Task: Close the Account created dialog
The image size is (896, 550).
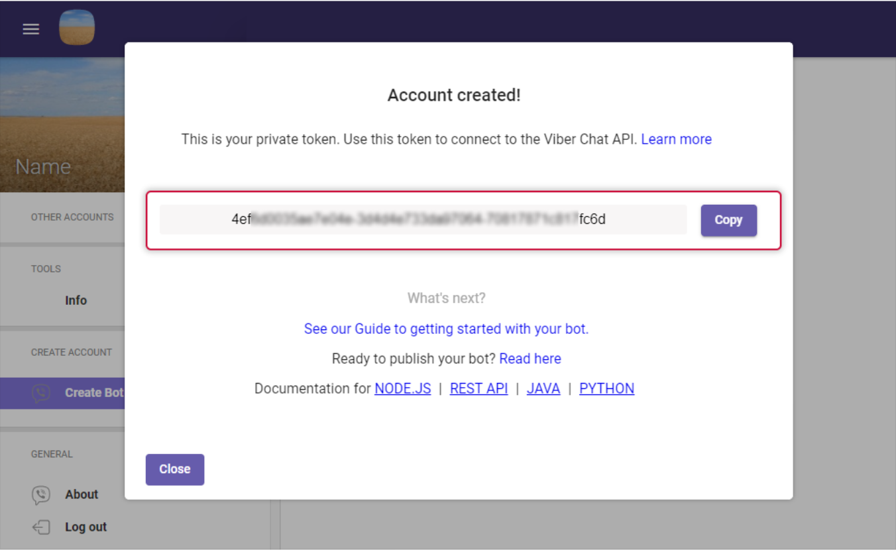Action: tap(175, 469)
